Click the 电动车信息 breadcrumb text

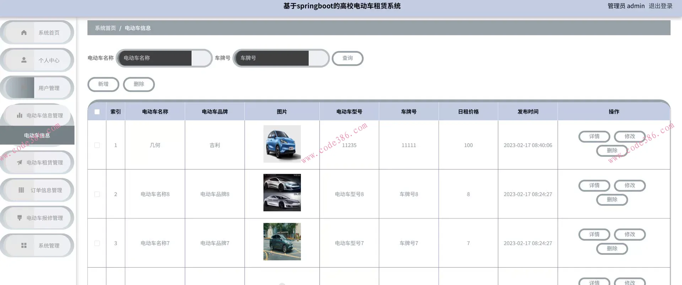point(138,28)
